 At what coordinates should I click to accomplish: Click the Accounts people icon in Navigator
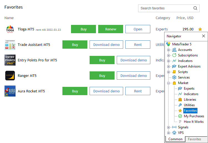point(174,50)
